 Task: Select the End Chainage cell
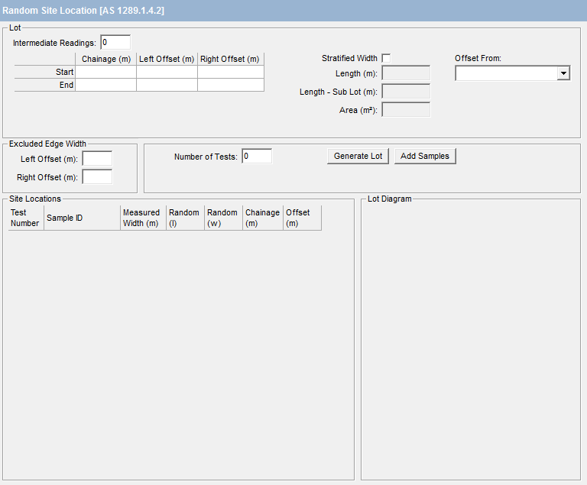(x=105, y=85)
